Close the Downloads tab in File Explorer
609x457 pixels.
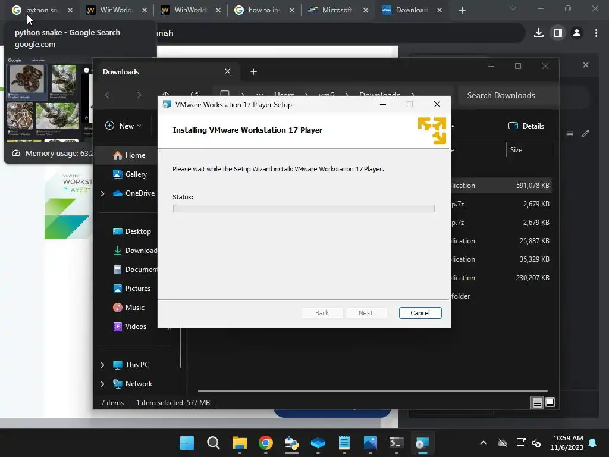[227, 71]
